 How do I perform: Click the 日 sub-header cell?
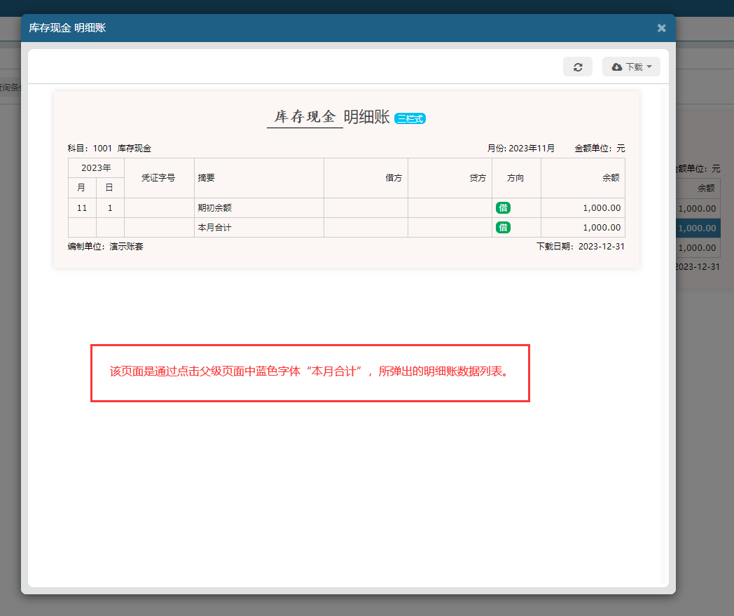pos(110,188)
